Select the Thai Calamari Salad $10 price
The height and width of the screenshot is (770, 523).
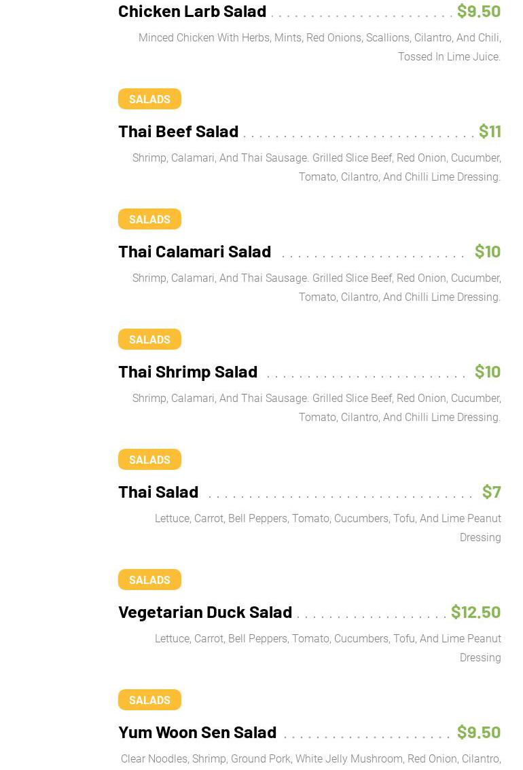(487, 251)
